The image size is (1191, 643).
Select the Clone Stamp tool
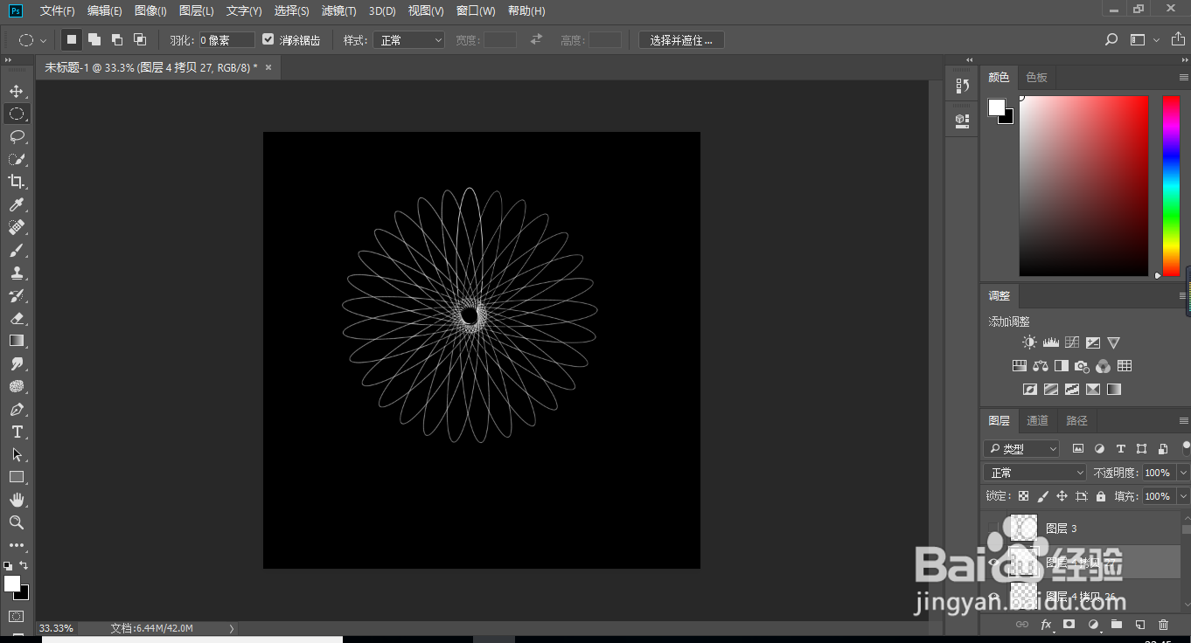click(17, 273)
